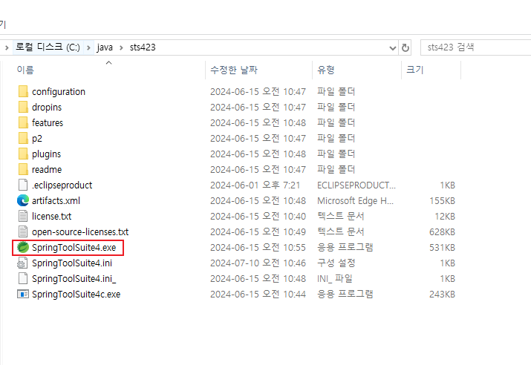The height and width of the screenshot is (365, 531).
Task: Click the 243KB size value
Action: pyautogui.click(x=442, y=295)
